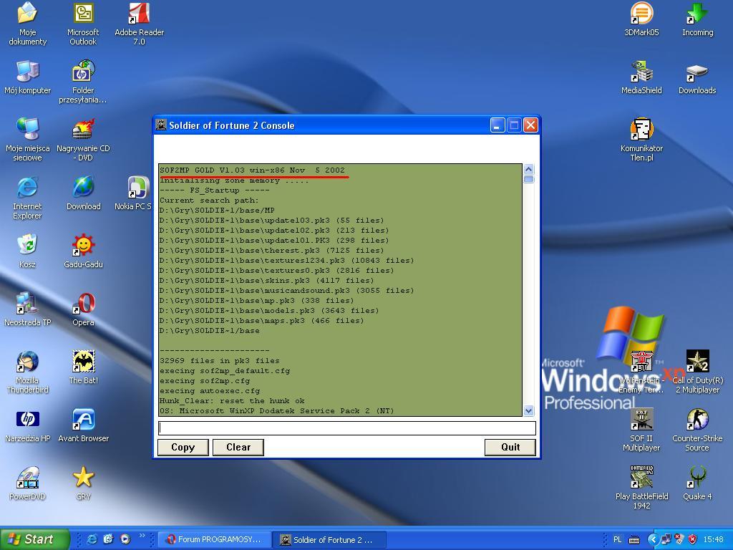Viewport: 733px width, 550px height.
Task: Launch Internet Explorer from Quick Launch
Action: [x=92, y=539]
